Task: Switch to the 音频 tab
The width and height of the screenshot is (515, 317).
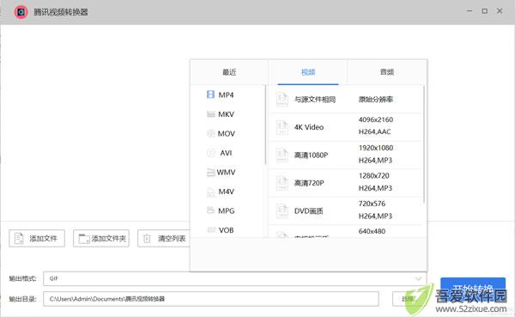Action: tap(387, 72)
